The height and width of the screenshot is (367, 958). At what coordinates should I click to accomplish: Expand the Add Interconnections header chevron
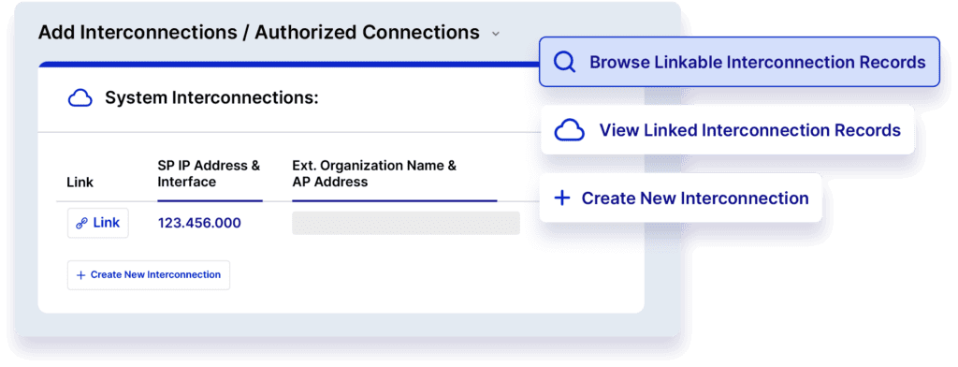(x=496, y=35)
